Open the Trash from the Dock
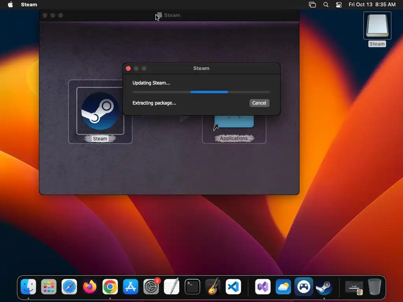 (375, 287)
